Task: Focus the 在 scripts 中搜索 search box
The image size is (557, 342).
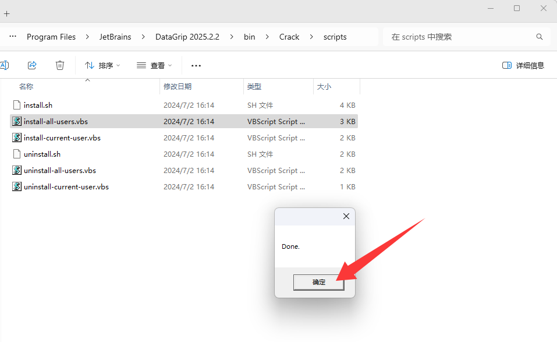Action: click(x=466, y=37)
